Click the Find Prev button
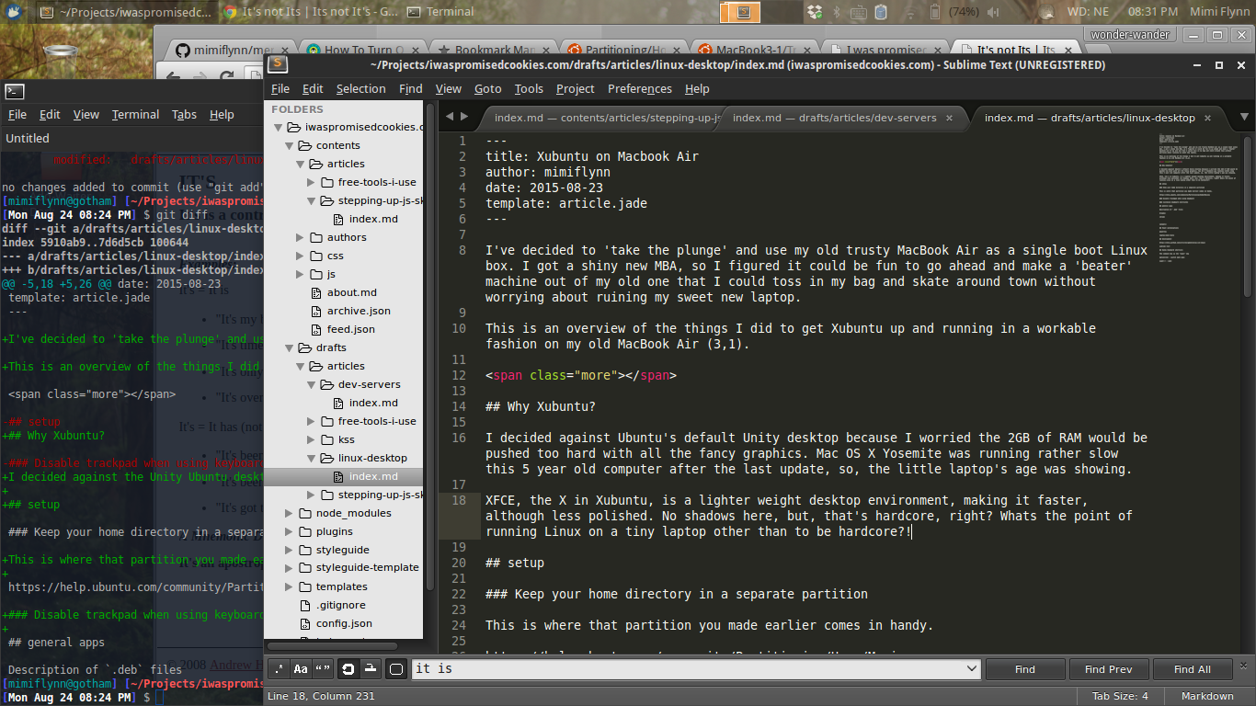The width and height of the screenshot is (1256, 706). 1108,669
